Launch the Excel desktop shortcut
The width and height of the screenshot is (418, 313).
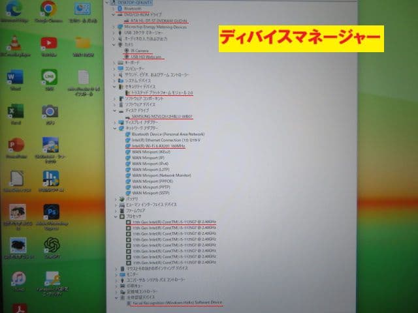click(x=16, y=113)
